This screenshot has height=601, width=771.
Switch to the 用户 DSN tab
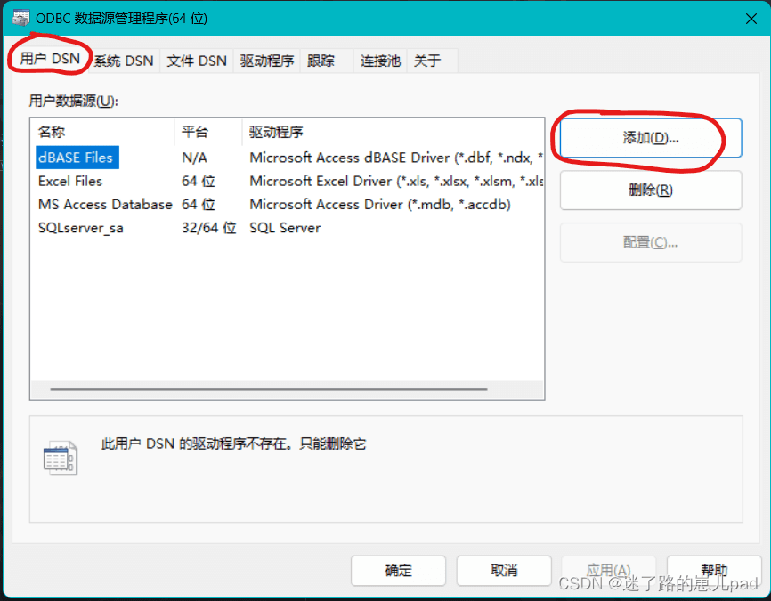pos(50,59)
